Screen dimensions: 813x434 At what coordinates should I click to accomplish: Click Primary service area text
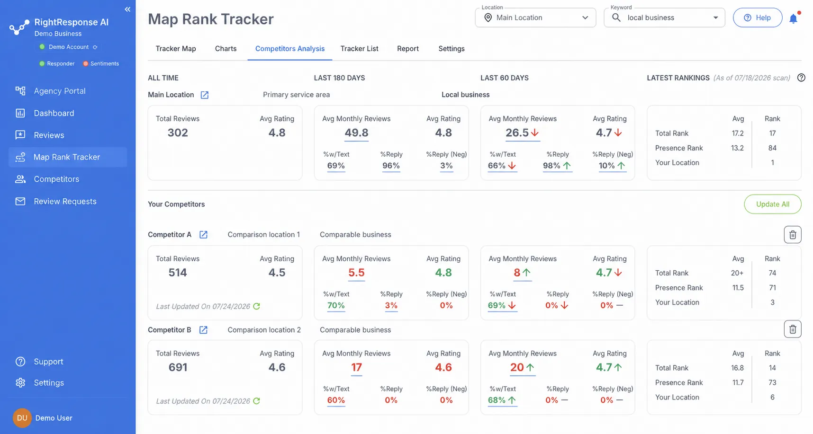pos(296,95)
